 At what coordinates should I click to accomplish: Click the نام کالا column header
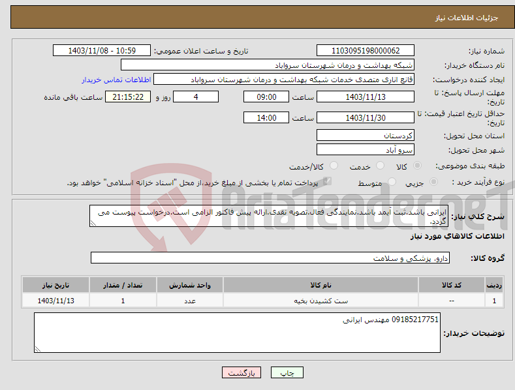320,285
